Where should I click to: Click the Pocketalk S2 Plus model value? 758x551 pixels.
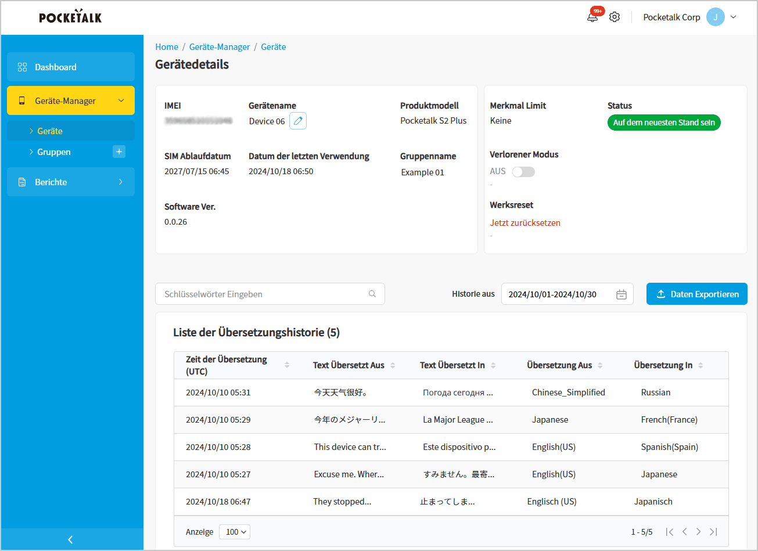point(433,121)
